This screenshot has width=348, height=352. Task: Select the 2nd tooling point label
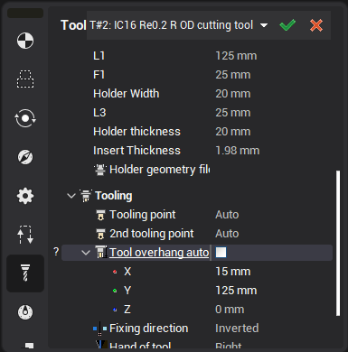[x=152, y=234]
